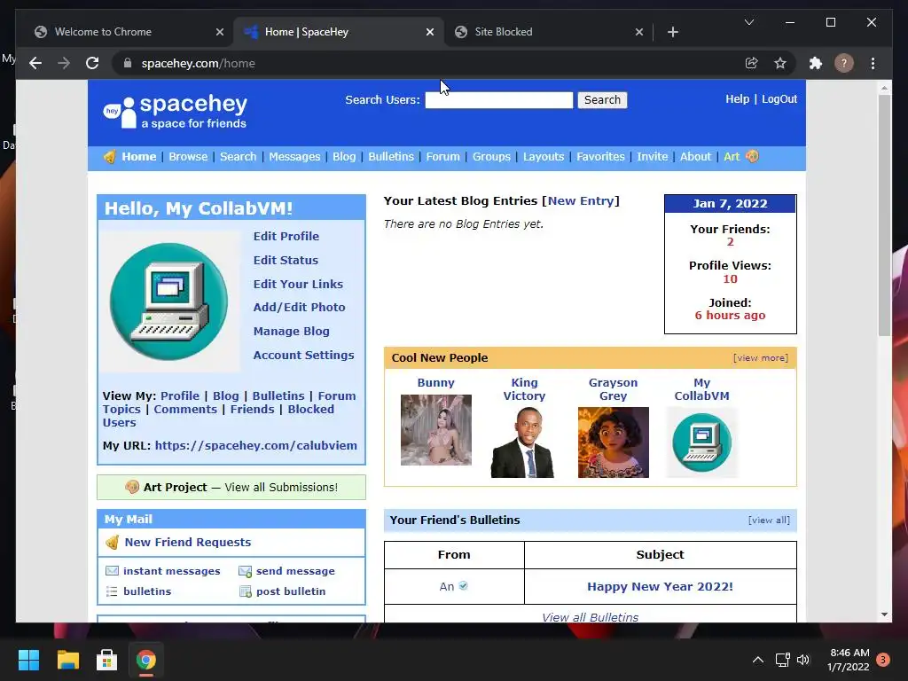Close the Home | SpaceHey tab
Image resolution: width=908 pixels, height=681 pixels.
(x=430, y=32)
